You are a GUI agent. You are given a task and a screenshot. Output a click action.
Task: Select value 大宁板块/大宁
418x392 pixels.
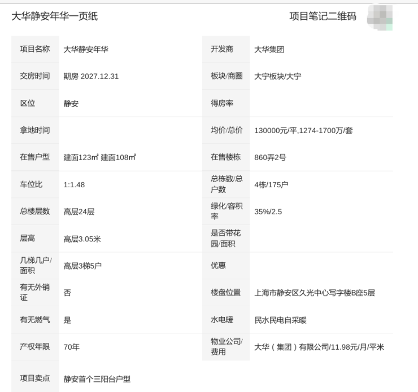pyautogui.click(x=278, y=76)
